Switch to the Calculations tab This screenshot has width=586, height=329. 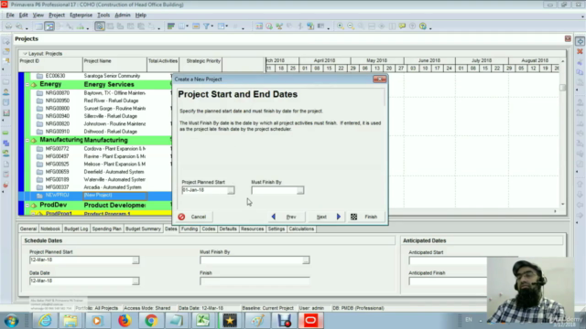click(301, 228)
